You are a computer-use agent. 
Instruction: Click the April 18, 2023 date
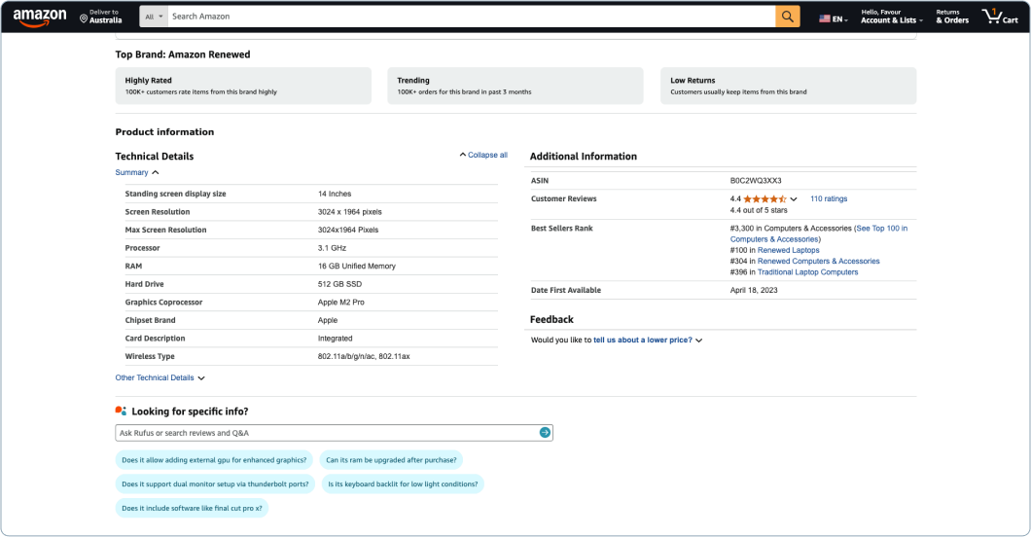click(754, 291)
